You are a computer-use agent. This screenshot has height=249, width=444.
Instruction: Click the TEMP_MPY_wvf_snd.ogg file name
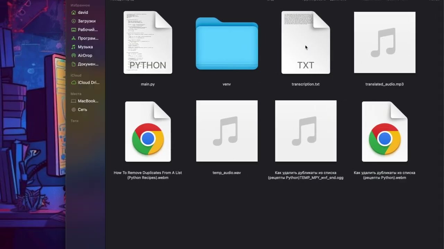[x=306, y=175]
